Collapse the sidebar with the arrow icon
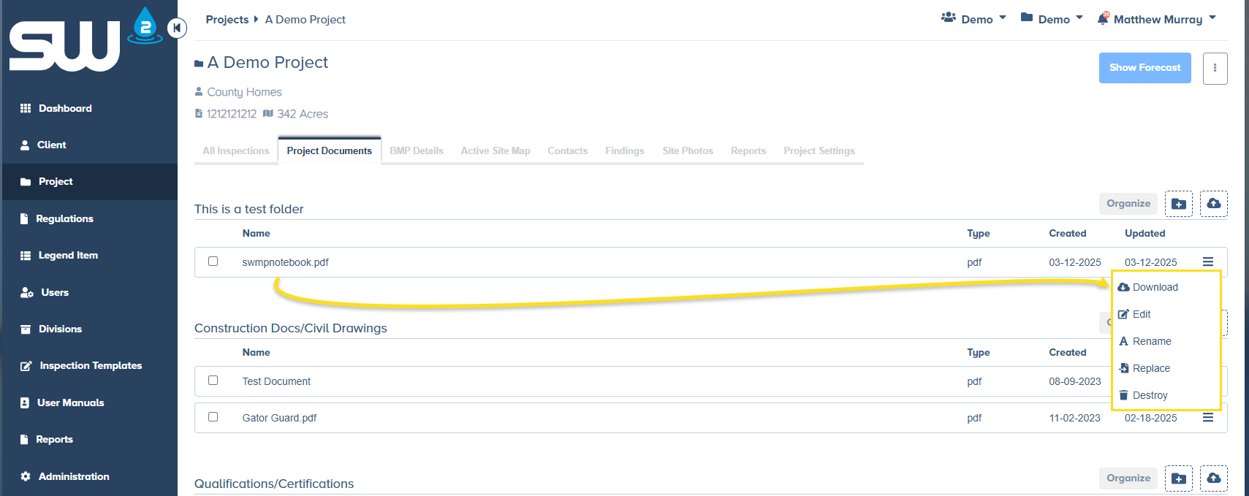 [x=177, y=28]
